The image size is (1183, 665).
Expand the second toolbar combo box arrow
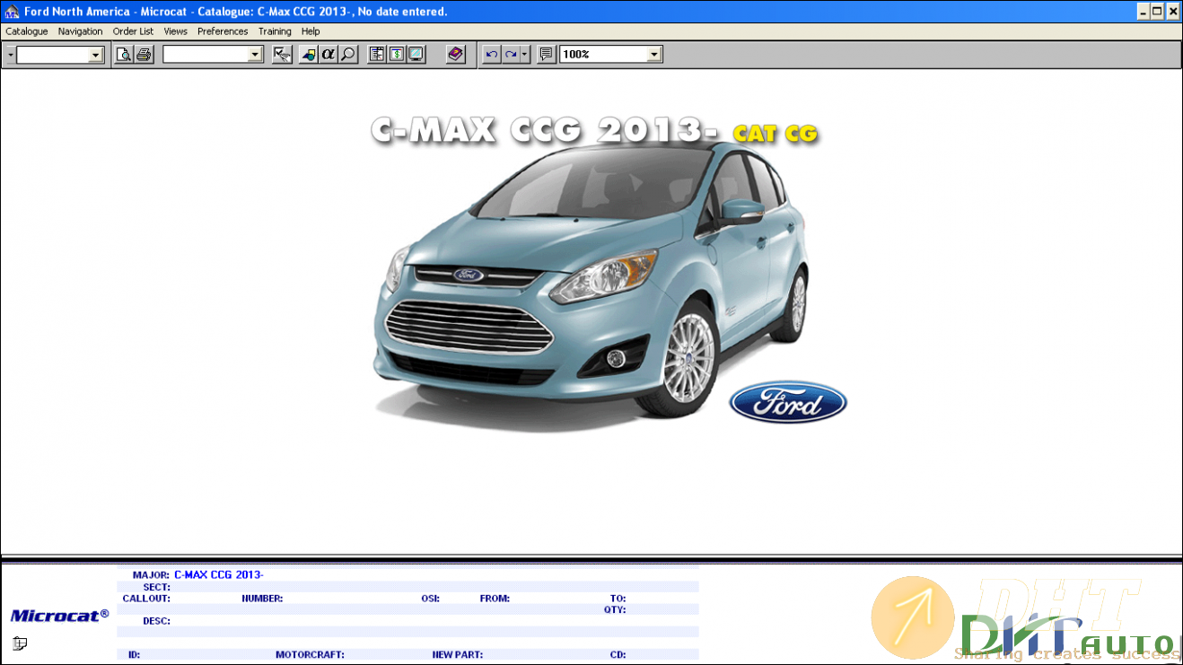(x=255, y=55)
